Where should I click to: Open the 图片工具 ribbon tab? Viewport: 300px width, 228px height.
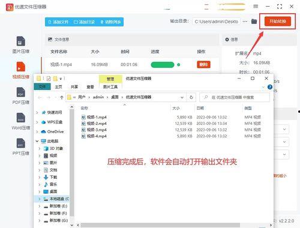110,87
